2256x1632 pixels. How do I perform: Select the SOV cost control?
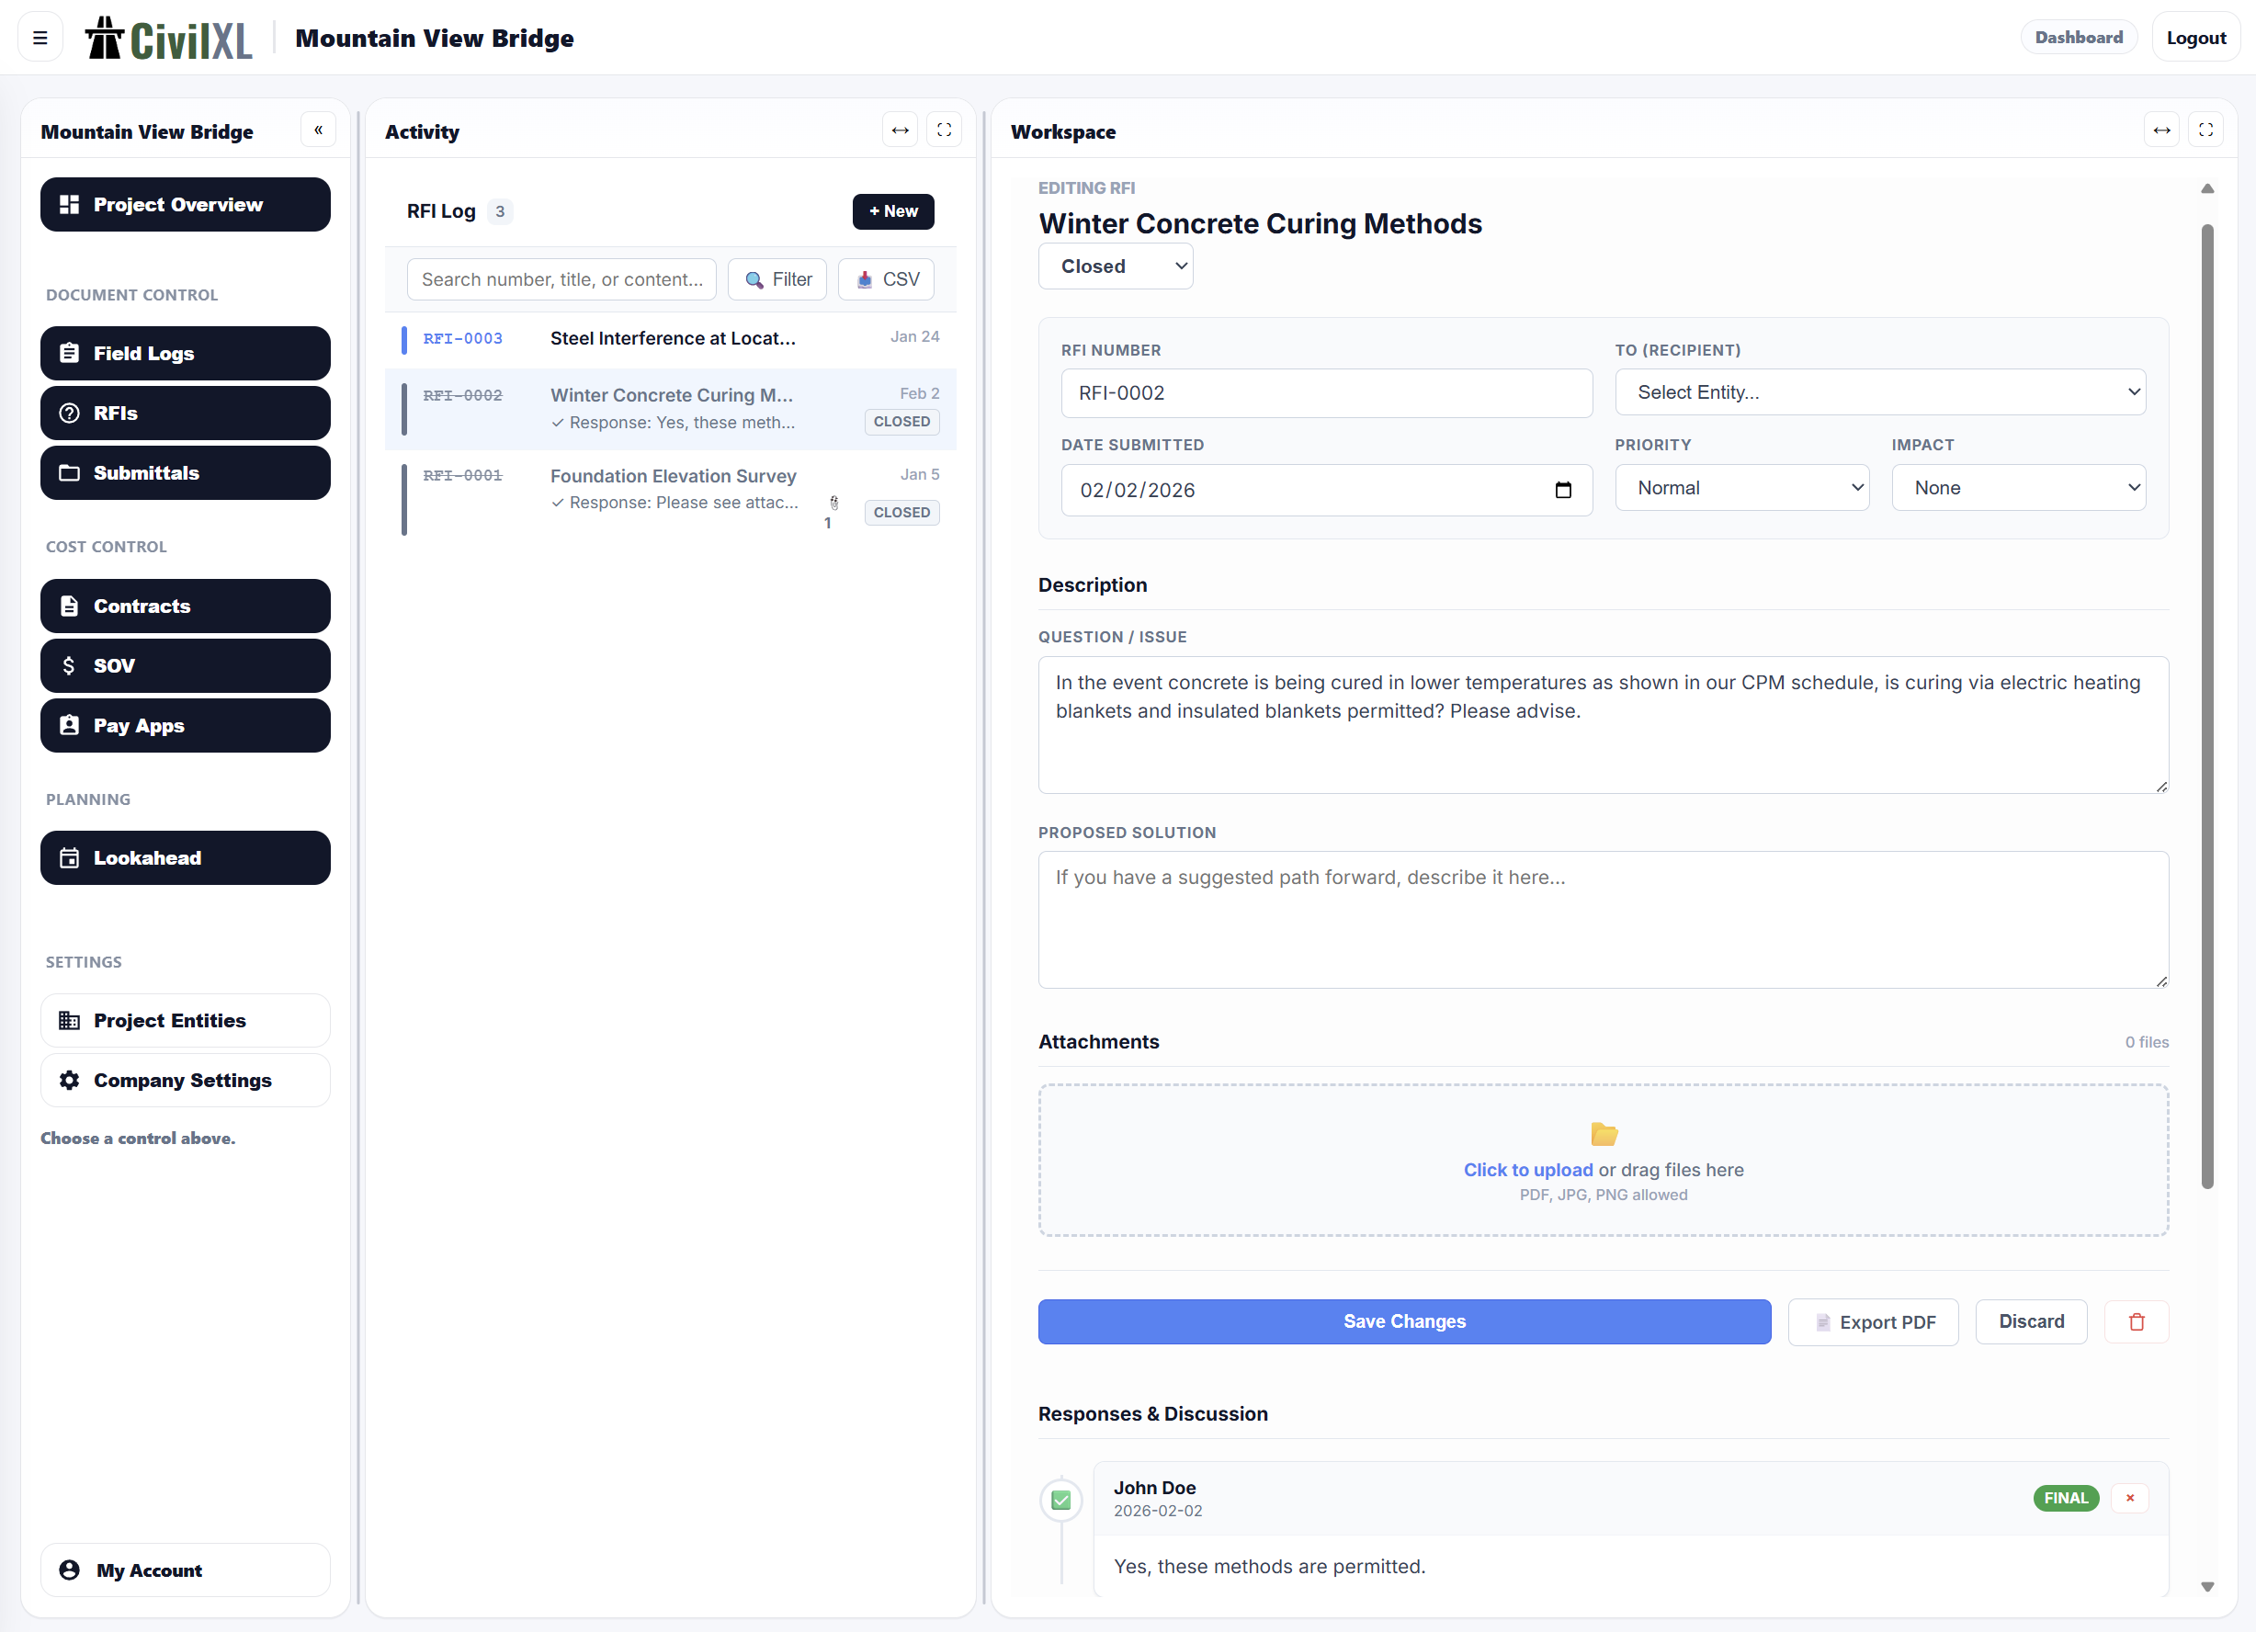coord(185,665)
